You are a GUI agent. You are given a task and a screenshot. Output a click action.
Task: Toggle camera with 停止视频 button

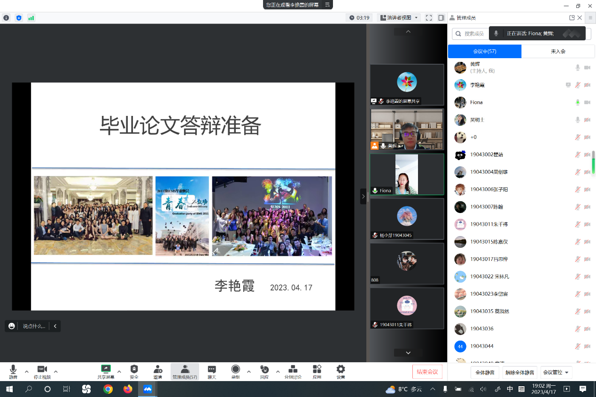point(42,370)
